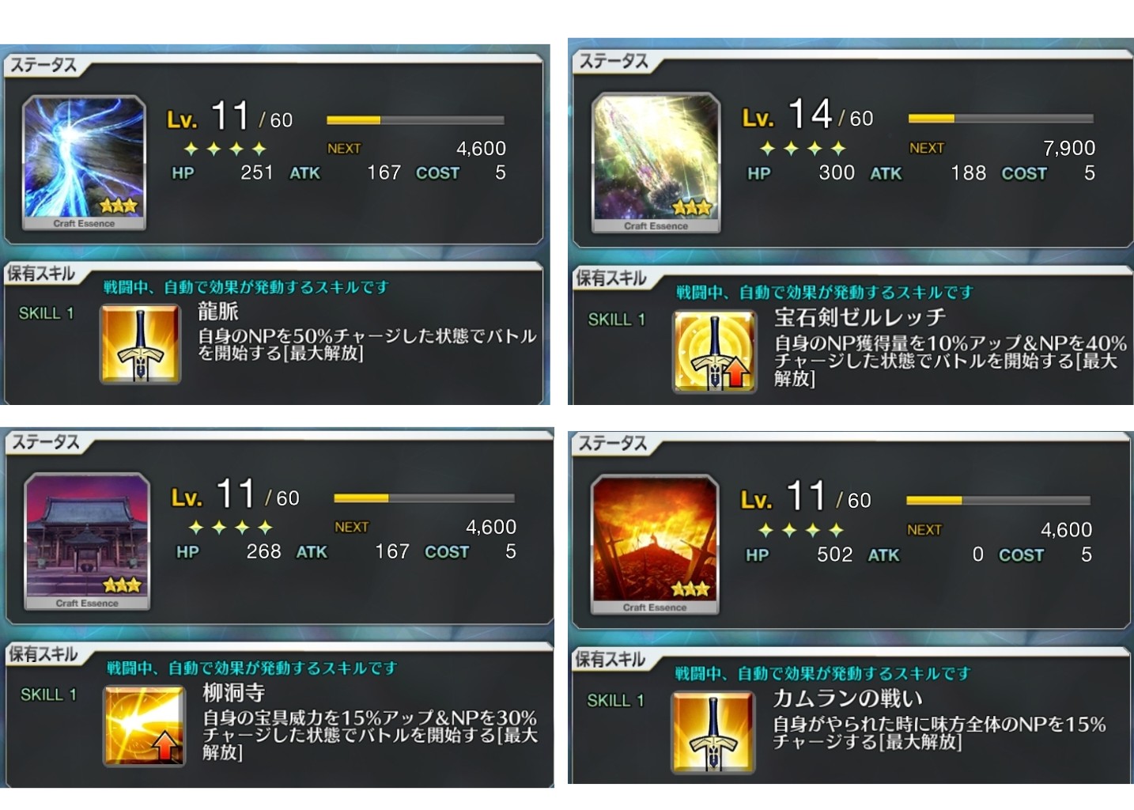1134x810 pixels.
Task: Click the 柳洞寺 skill description text
Action: click(x=370, y=735)
